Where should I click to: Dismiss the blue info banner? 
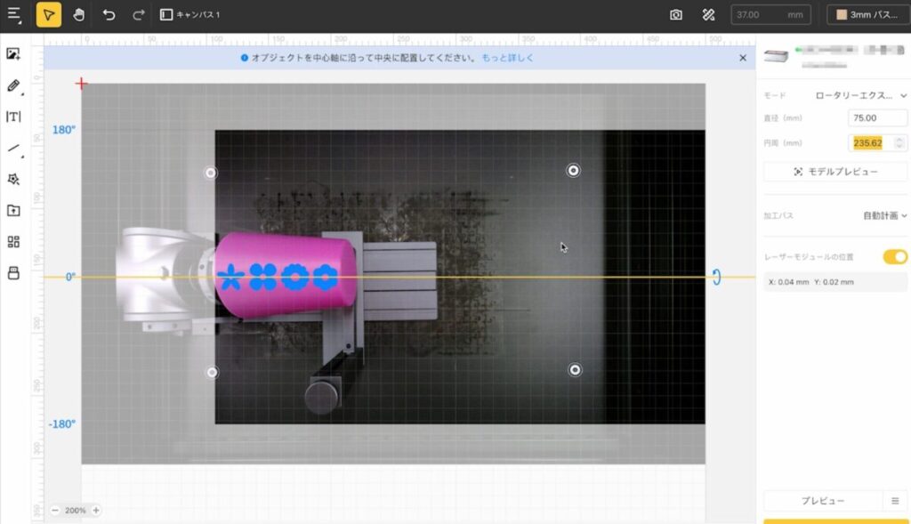pos(743,58)
